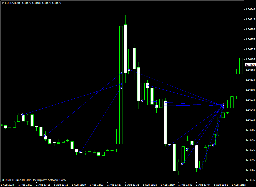Select the entry arrow at 13:43 near 1.33883

182,164
